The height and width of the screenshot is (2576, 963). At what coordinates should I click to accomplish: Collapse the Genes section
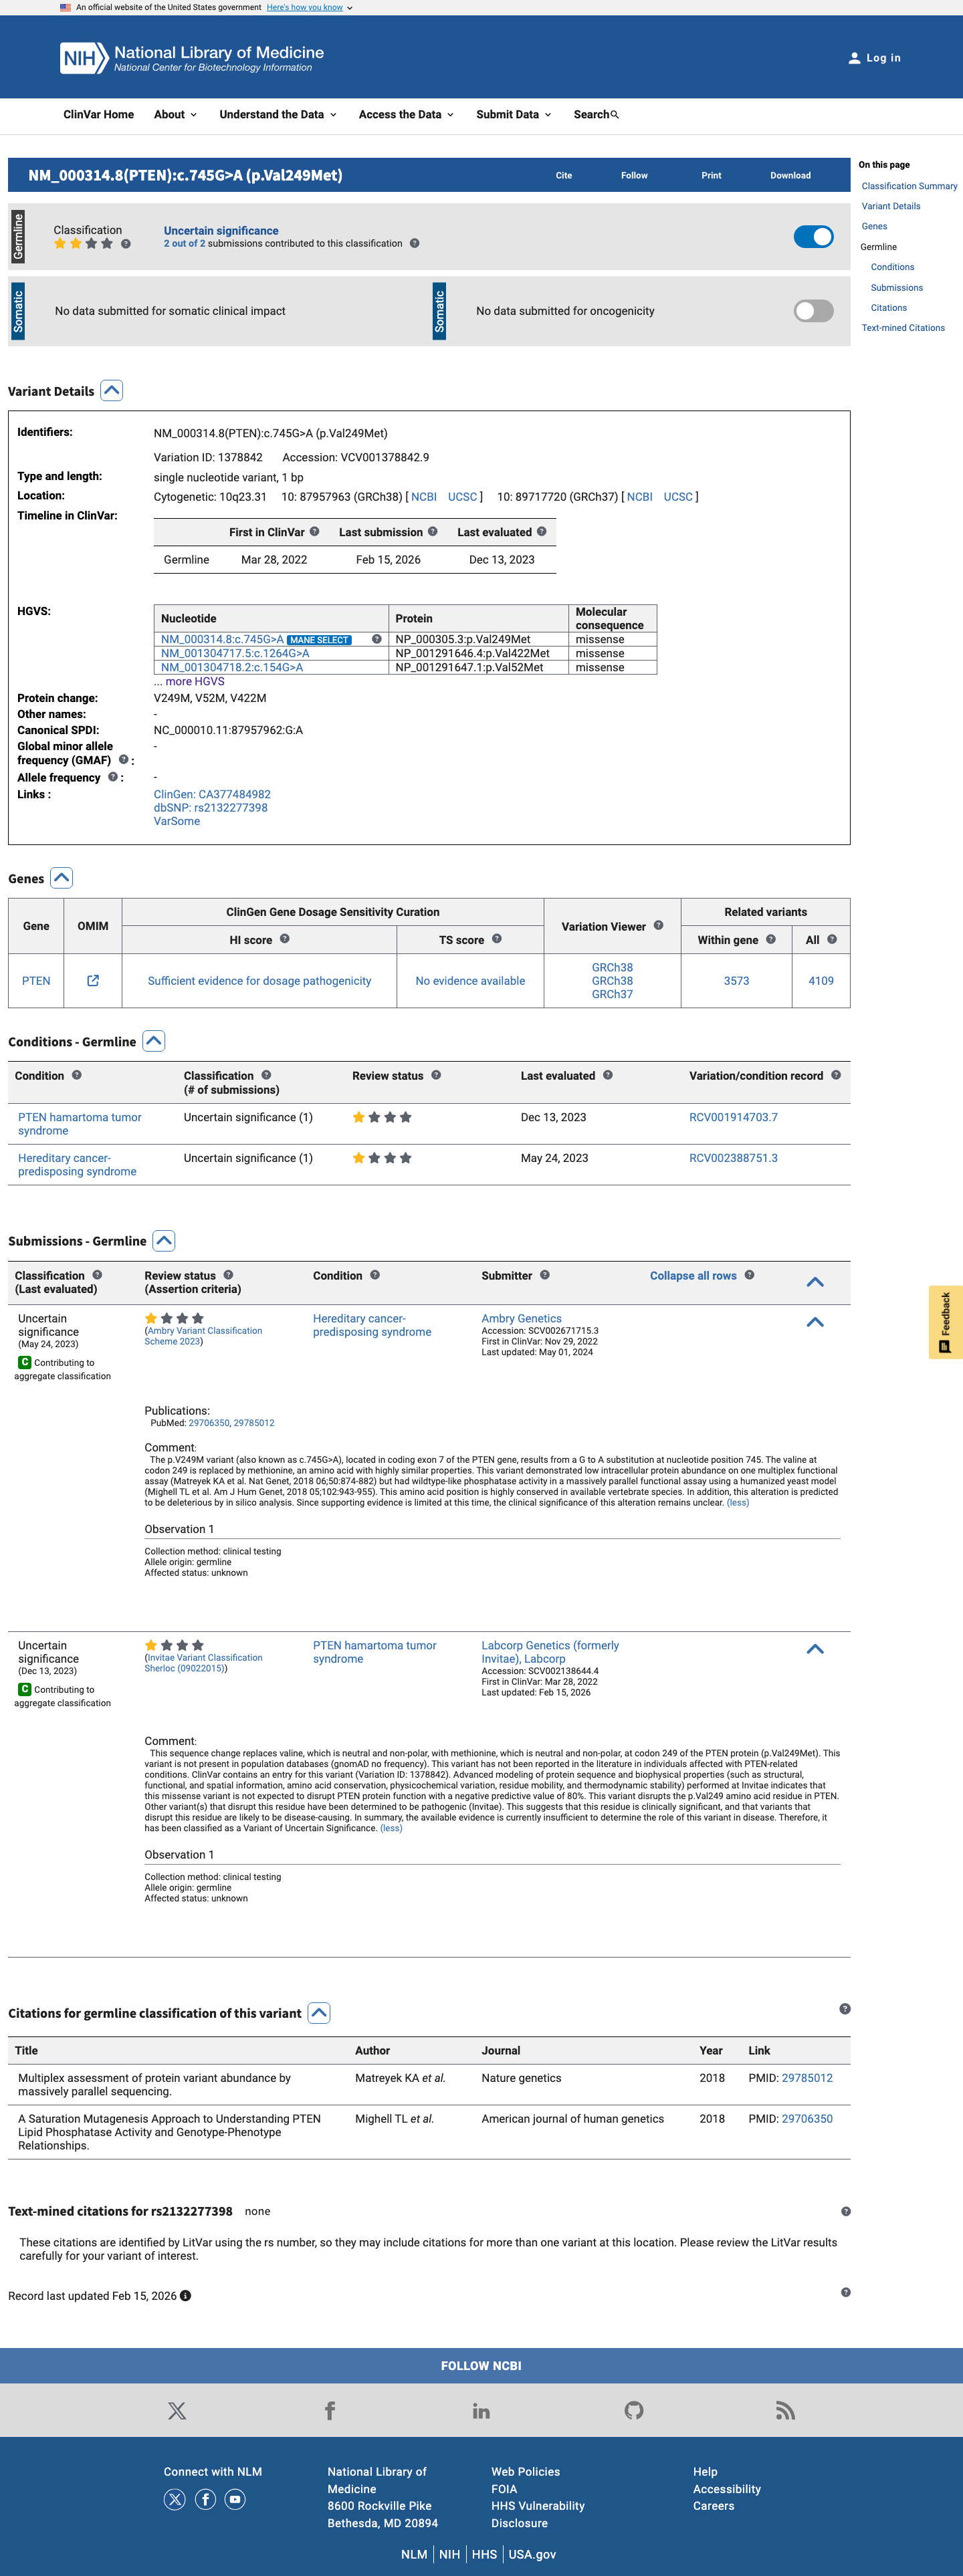click(61, 878)
